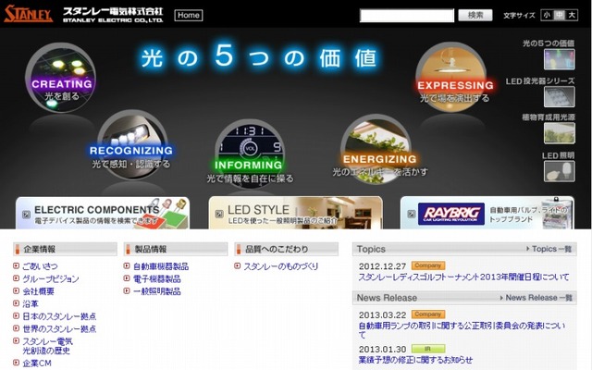Open 世界のスタンレー拠点 link
592x370 pixels.
coord(59,328)
